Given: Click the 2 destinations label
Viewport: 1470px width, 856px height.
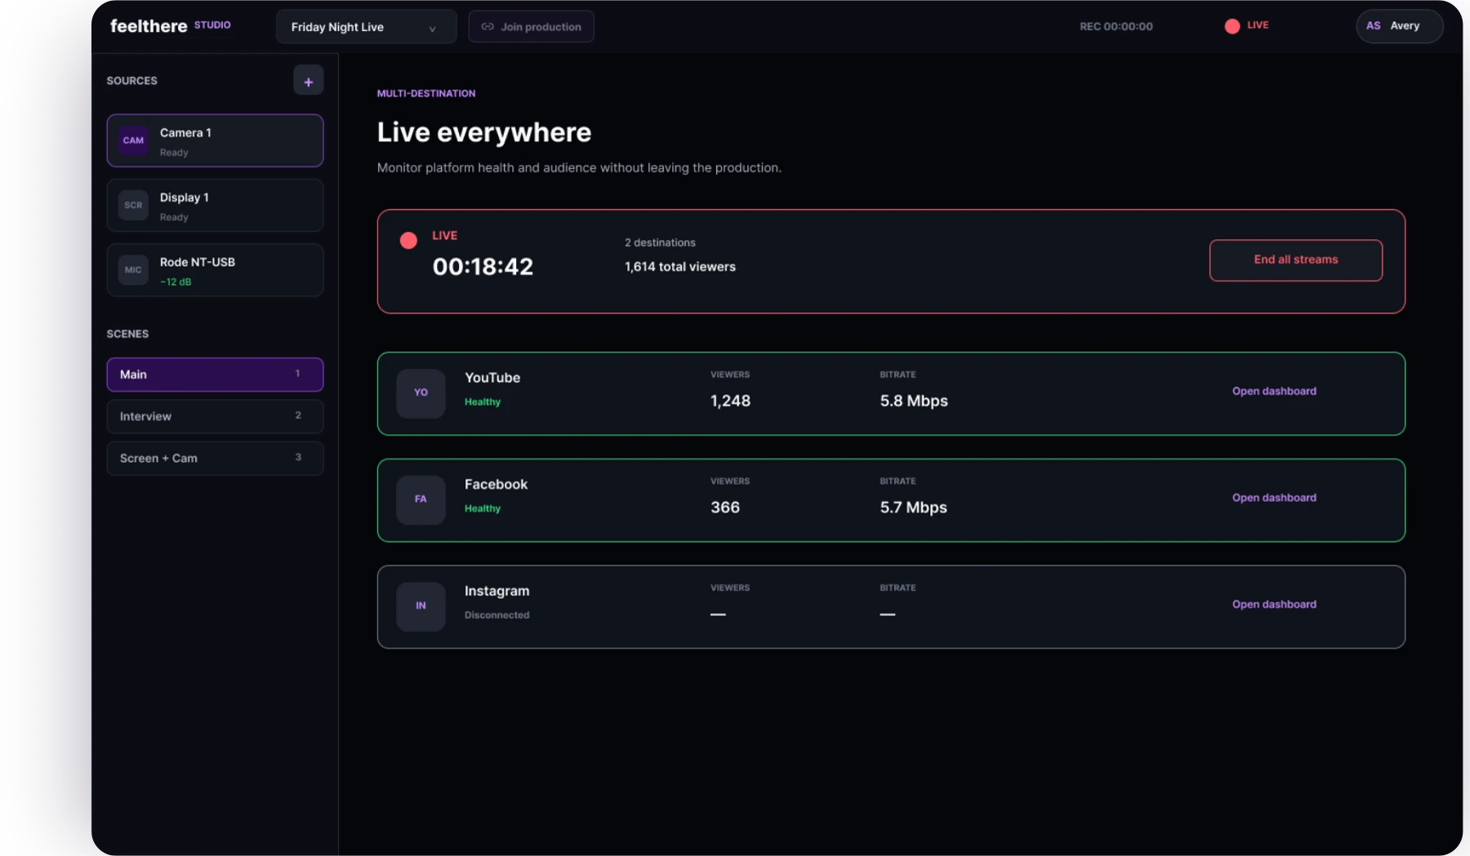Looking at the screenshot, I should [660, 243].
